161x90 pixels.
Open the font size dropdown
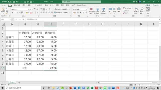33,9
